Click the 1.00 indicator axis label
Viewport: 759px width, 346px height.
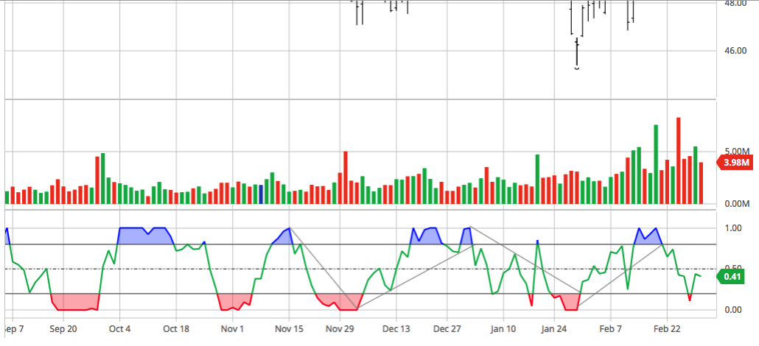click(732, 228)
